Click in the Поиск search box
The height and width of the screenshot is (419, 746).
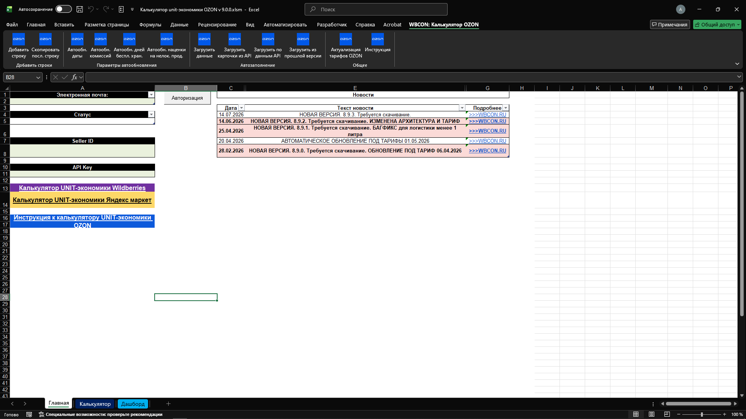[x=376, y=9]
